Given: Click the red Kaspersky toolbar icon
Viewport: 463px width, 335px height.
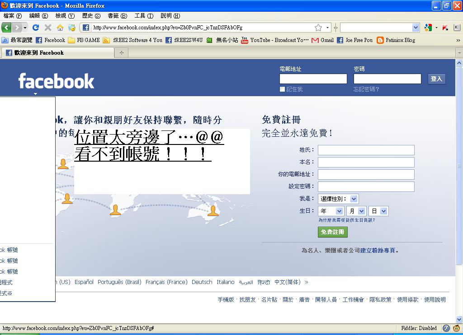Looking at the screenshot, I should (x=445, y=28).
